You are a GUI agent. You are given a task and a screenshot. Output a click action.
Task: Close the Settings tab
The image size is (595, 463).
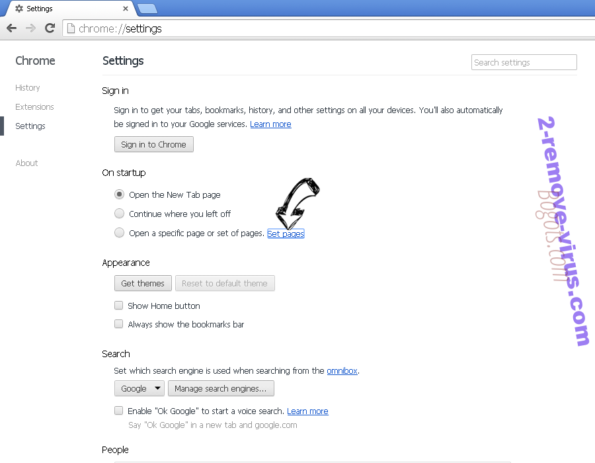coord(126,9)
